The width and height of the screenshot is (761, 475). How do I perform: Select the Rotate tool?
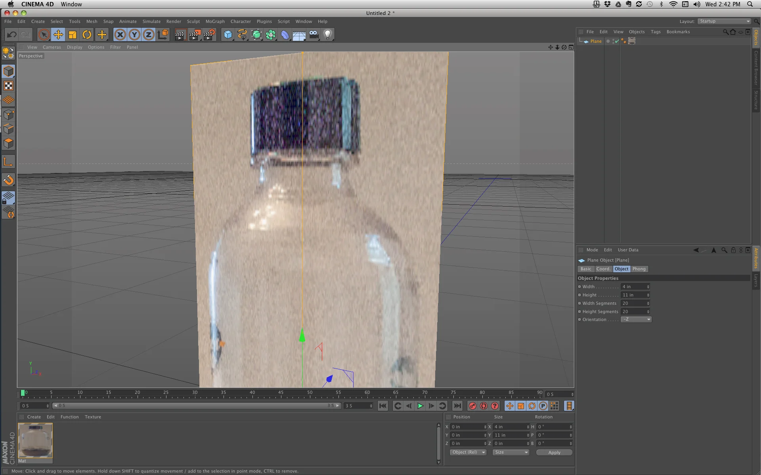[x=87, y=35]
